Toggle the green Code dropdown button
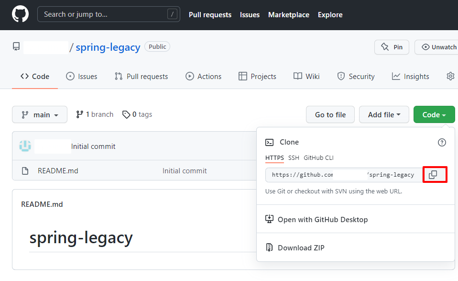The height and width of the screenshot is (281, 458). point(434,114)
